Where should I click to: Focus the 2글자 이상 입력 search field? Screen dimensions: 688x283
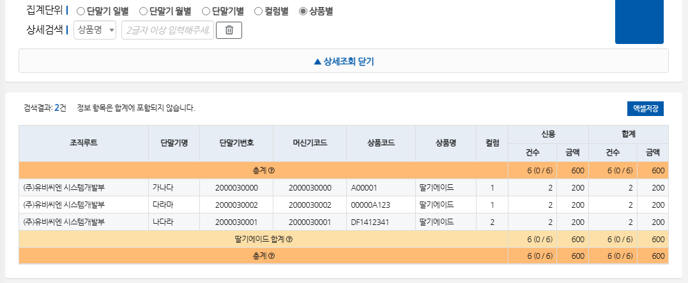coord(167,30)
